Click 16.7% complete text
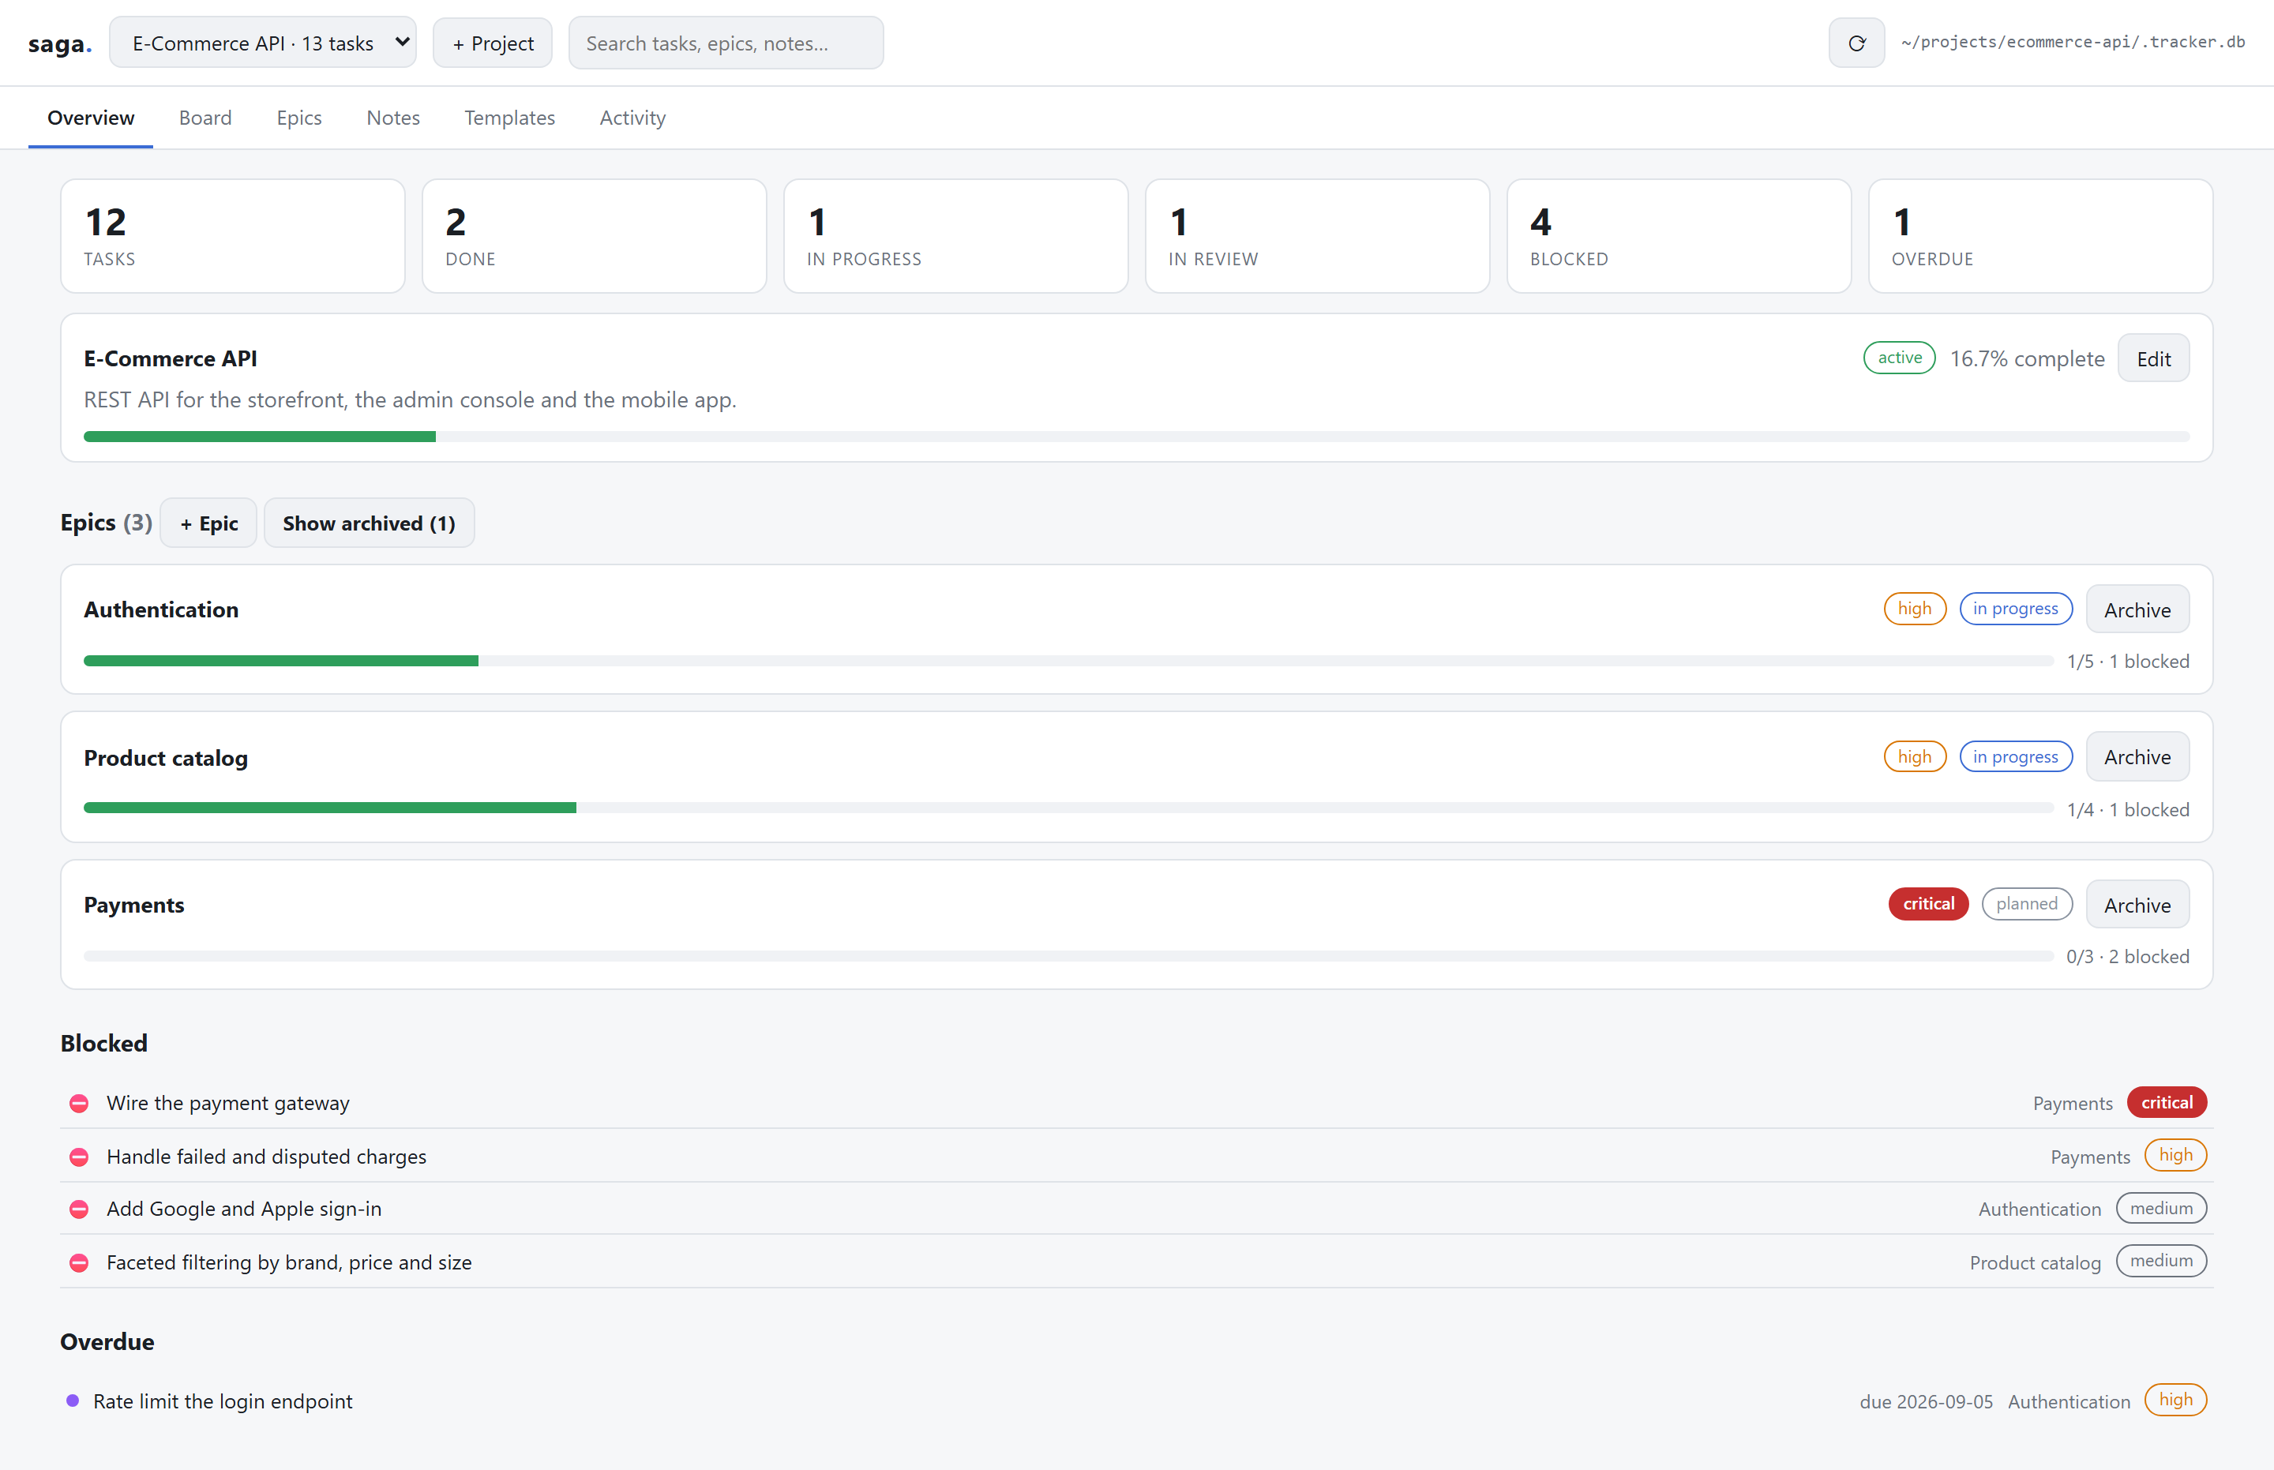Screen dimensions: 2274x1470 point(2027,359)
